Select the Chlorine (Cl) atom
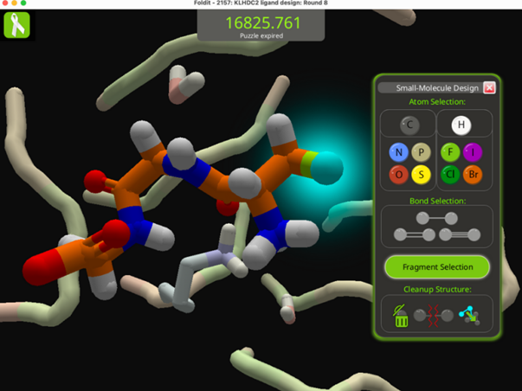 pos(449,176)
